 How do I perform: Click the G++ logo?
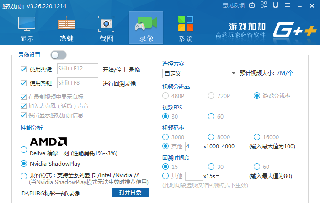pos(294,30)
